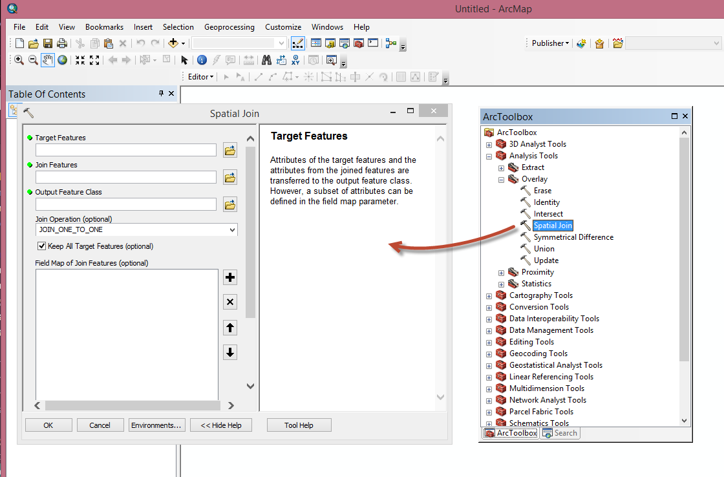Open the Environments... button
Viewport: 724px width, 477px height.
[156, 425]
